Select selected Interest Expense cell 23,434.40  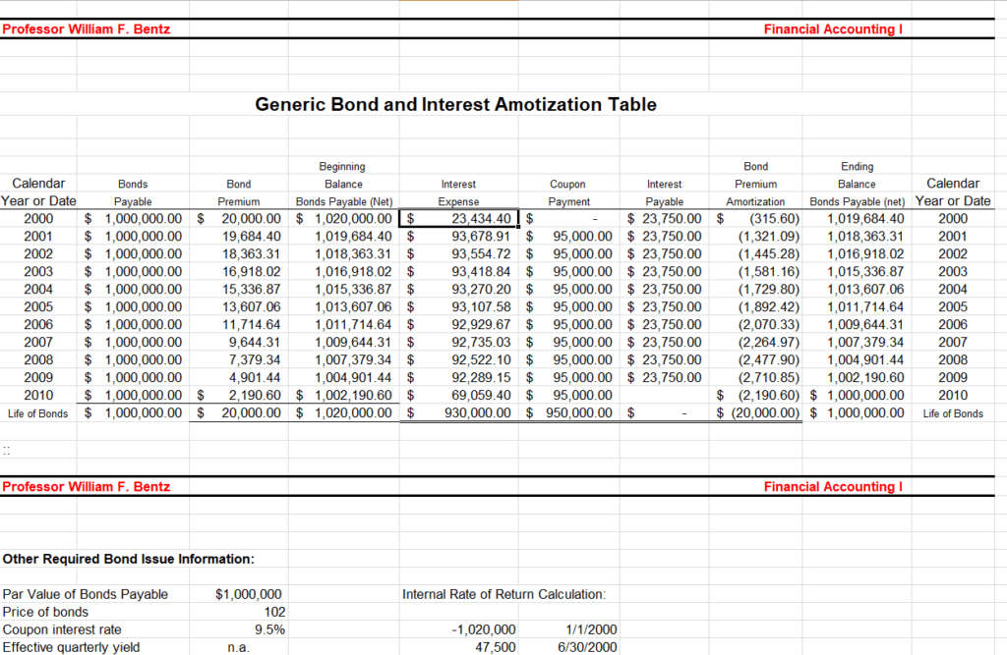tap(458, 219)
